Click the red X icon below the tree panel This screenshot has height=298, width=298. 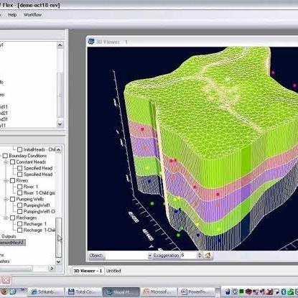(x=6, y=280)
